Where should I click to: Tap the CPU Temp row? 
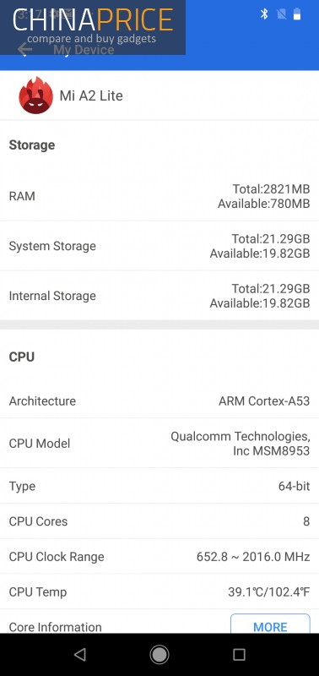coord(159,592)
